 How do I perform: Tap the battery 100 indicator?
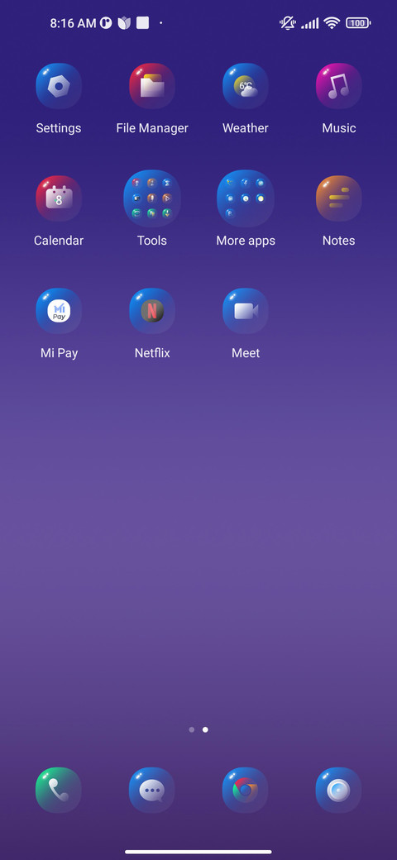click(x=358, y=23)
